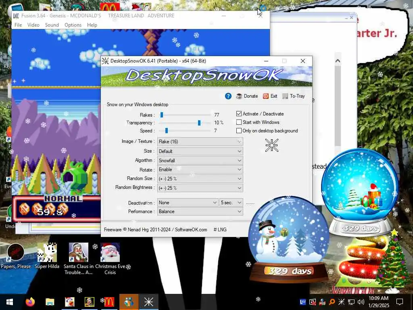Screen dimensions: 413x310
Task: Open the Deactivation dropdown set to None
Action: tap(188, 203)
